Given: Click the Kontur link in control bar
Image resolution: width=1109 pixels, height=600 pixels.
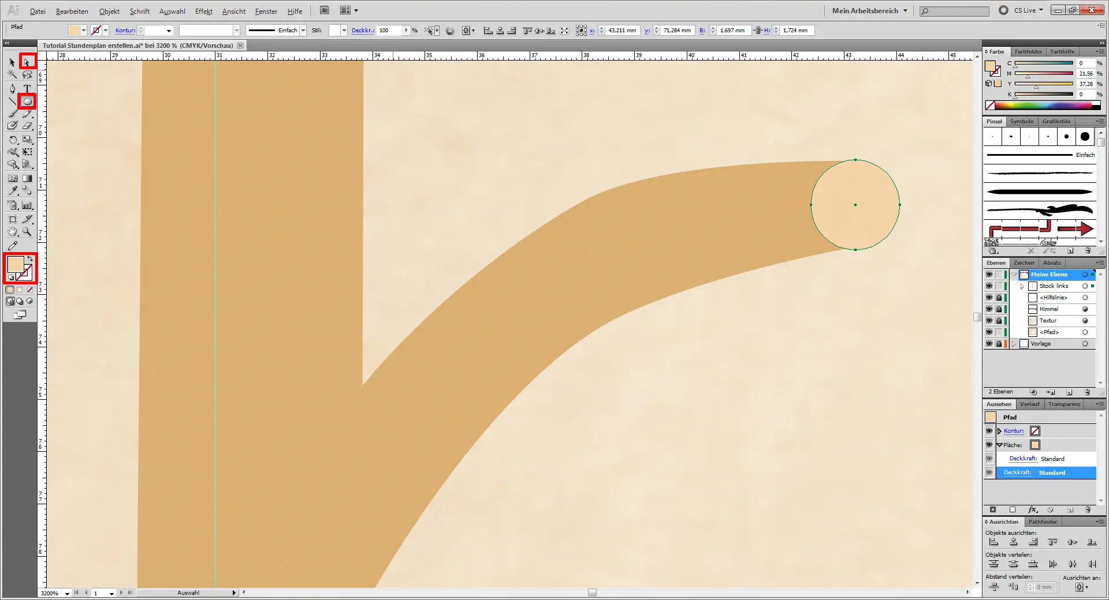Looking at the screenshot, I should tap(125, 31).
